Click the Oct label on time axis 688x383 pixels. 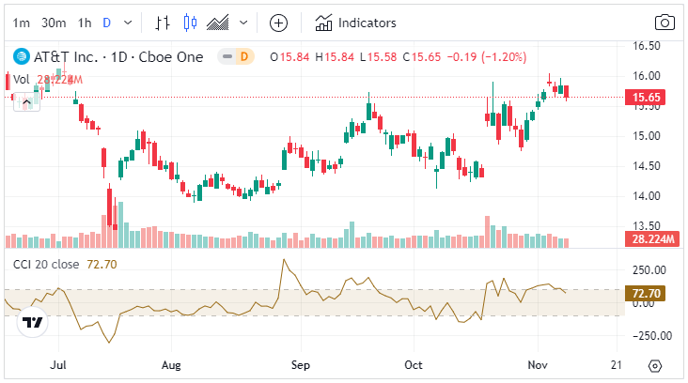click(x=414, y=365)
